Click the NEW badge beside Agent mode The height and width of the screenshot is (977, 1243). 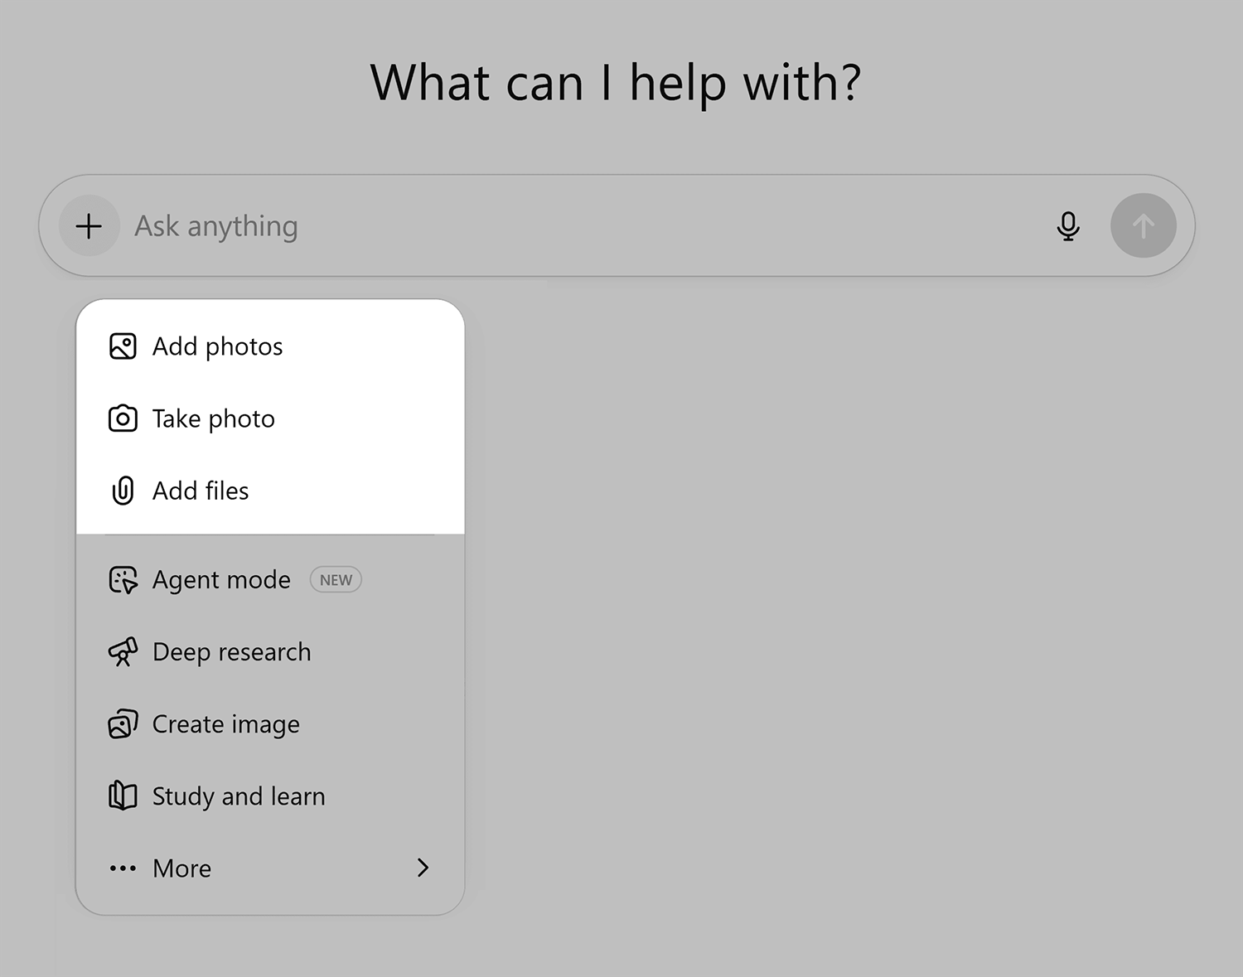(336, 580)
